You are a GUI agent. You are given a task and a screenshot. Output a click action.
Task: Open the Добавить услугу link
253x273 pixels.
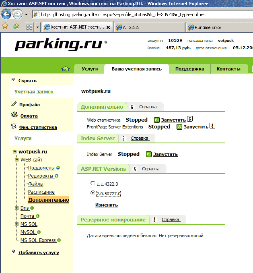coord(39,252)
